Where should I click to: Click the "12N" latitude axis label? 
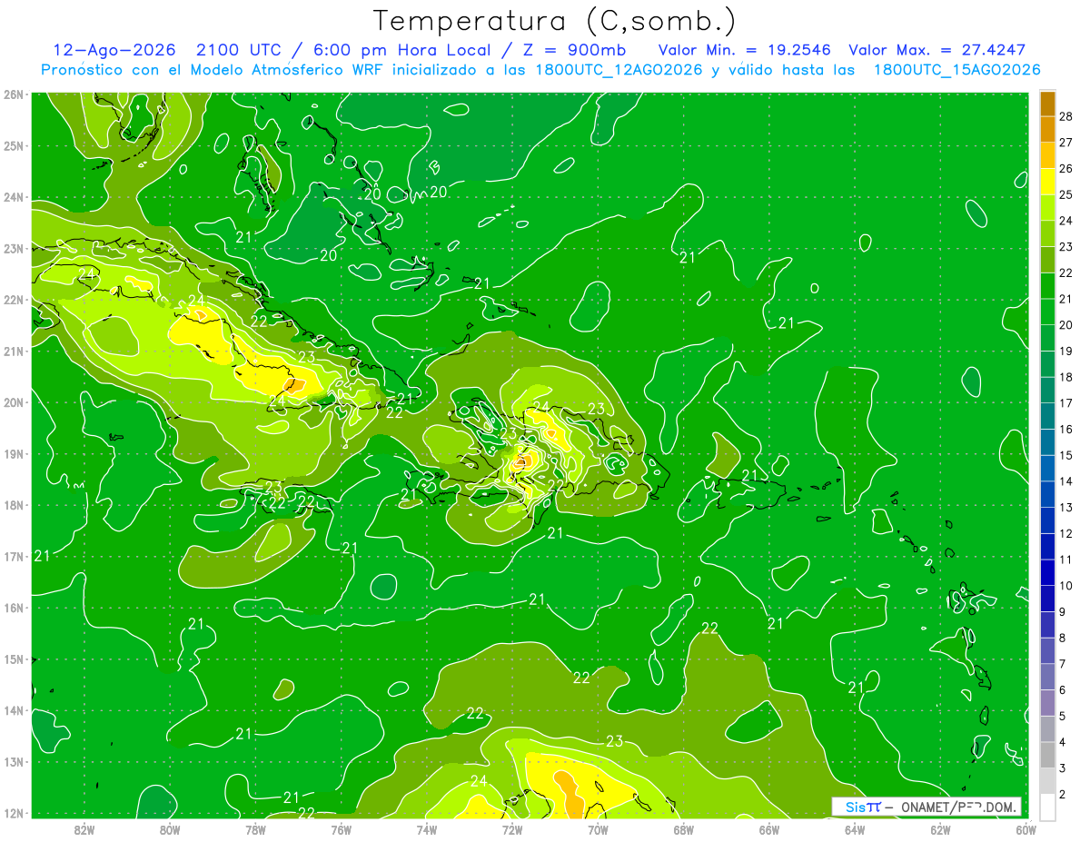pos(14,813)
